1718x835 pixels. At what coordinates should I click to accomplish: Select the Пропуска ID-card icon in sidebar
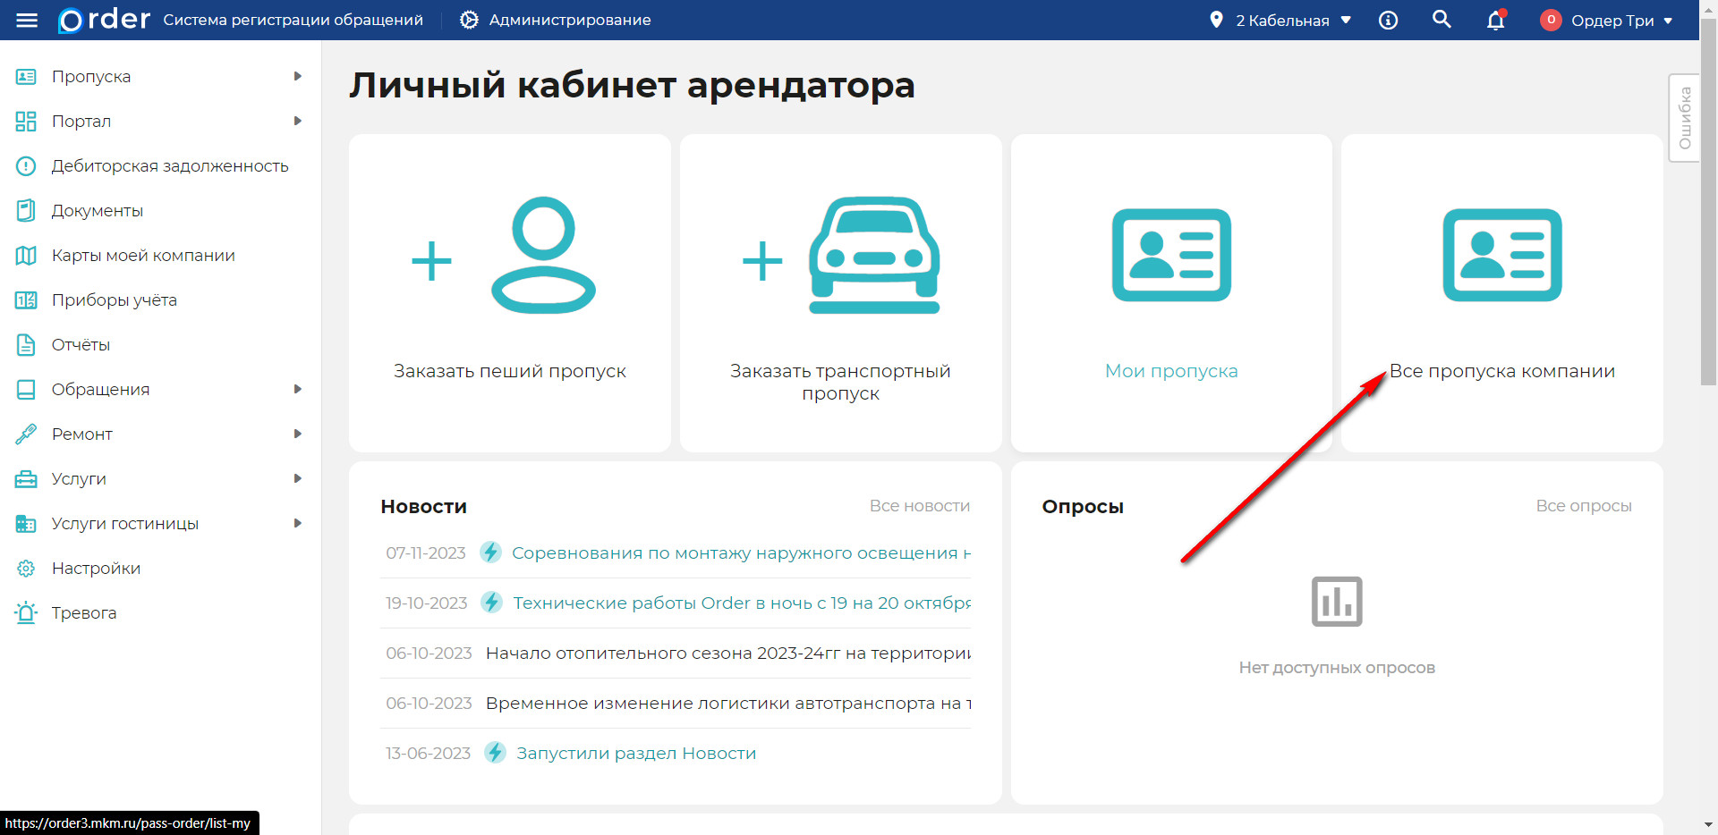(25, 76)
